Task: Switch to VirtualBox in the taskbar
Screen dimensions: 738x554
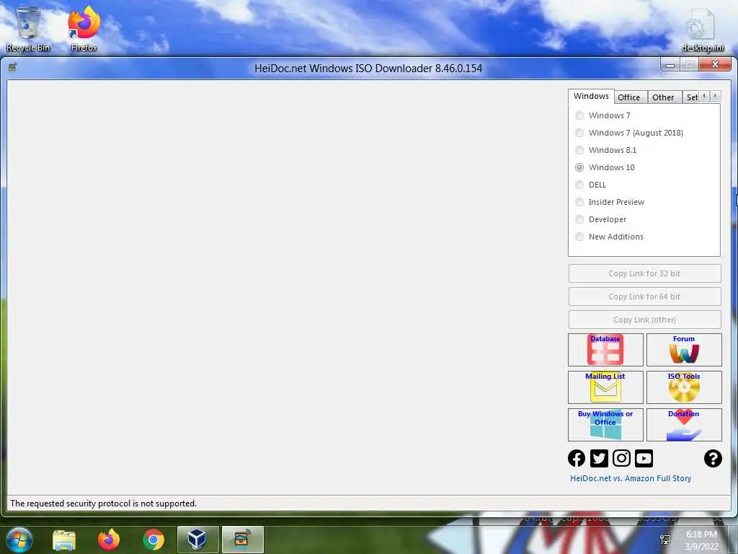Action: (197, 540)
